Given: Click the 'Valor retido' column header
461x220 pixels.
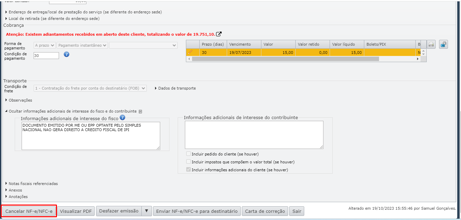Looking at the screenshot, I should tap(312, 44).
